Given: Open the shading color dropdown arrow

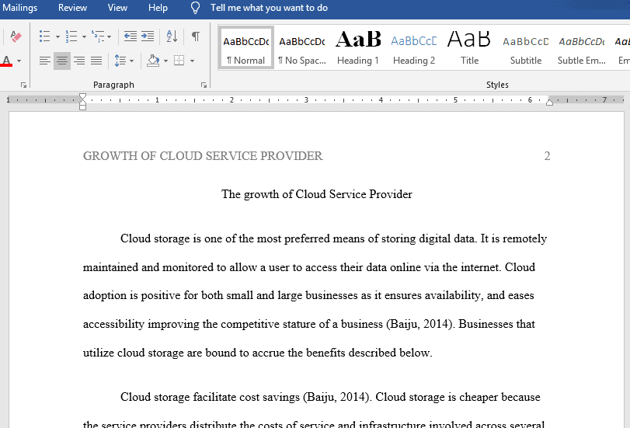Looking at the screenshot, I should coord(165,61).
